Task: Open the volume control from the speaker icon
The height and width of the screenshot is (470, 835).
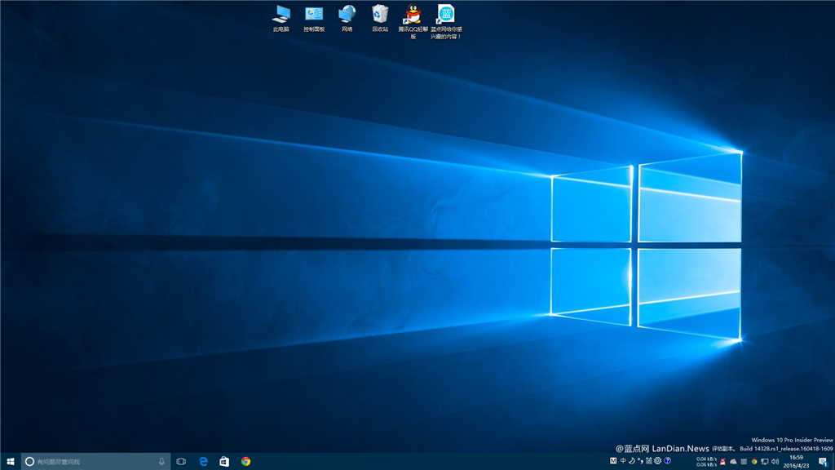Action: click(775, 462)
